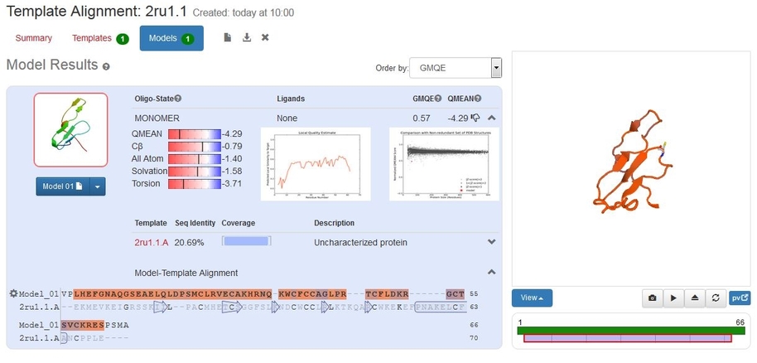
Task: Open alignment settings gear next to Model_01
Action: (12, 293)
